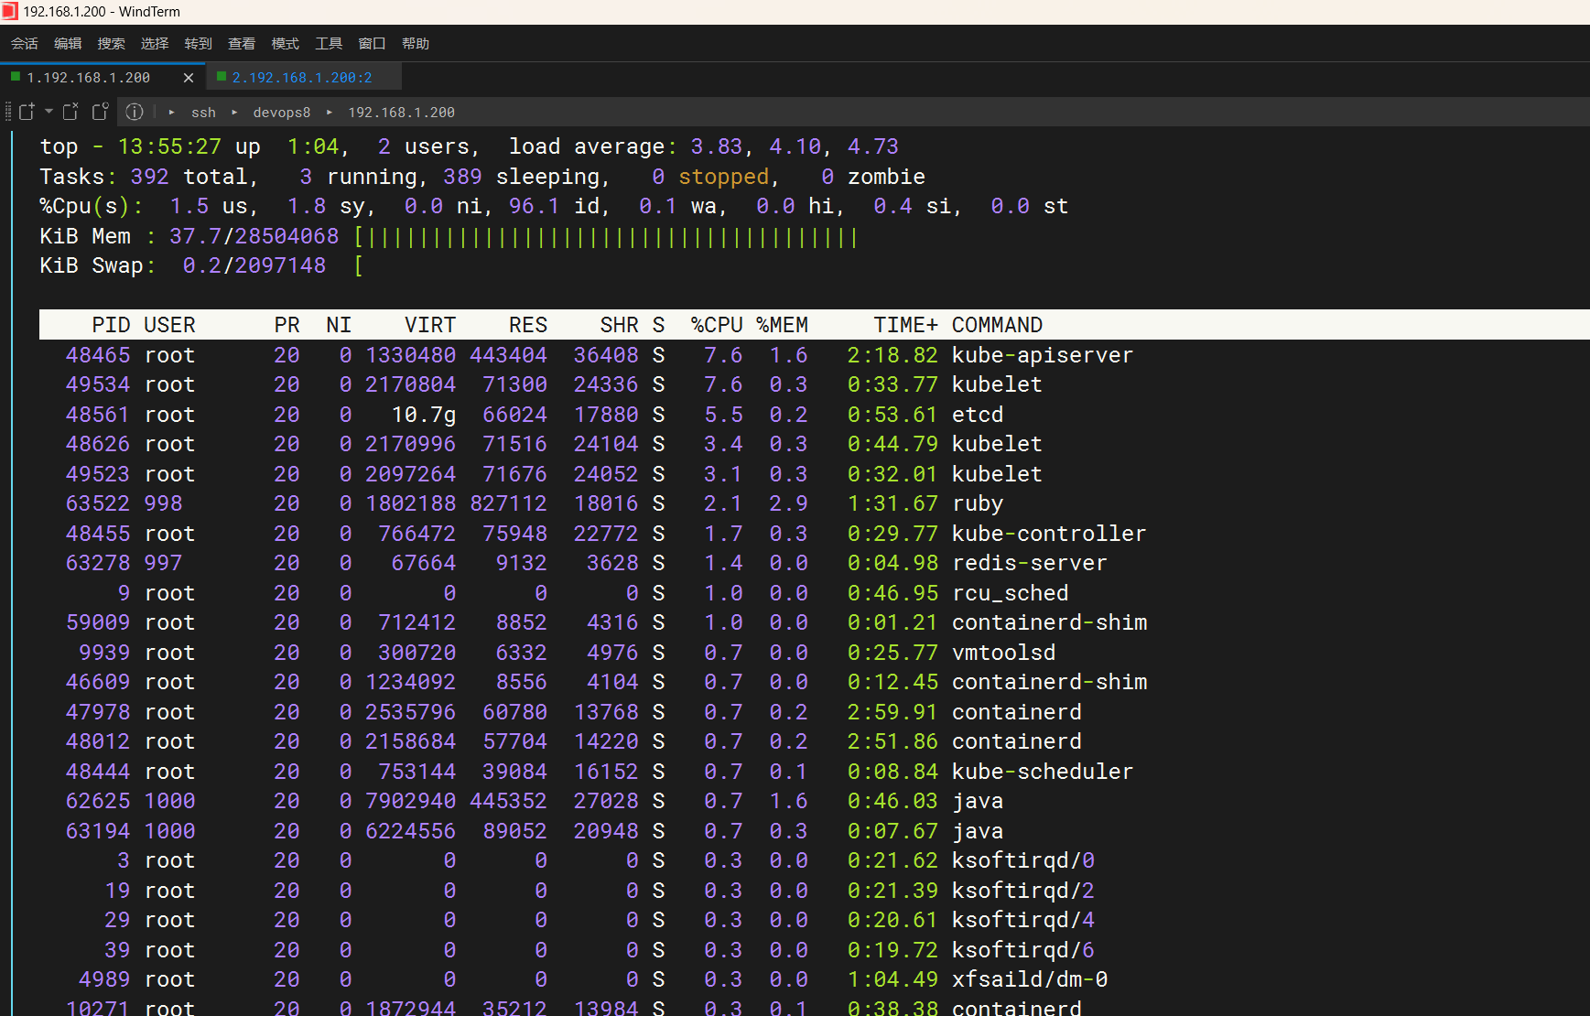
Task: Click RES value 827112 of ruby
Action: (x=509, y=503)
